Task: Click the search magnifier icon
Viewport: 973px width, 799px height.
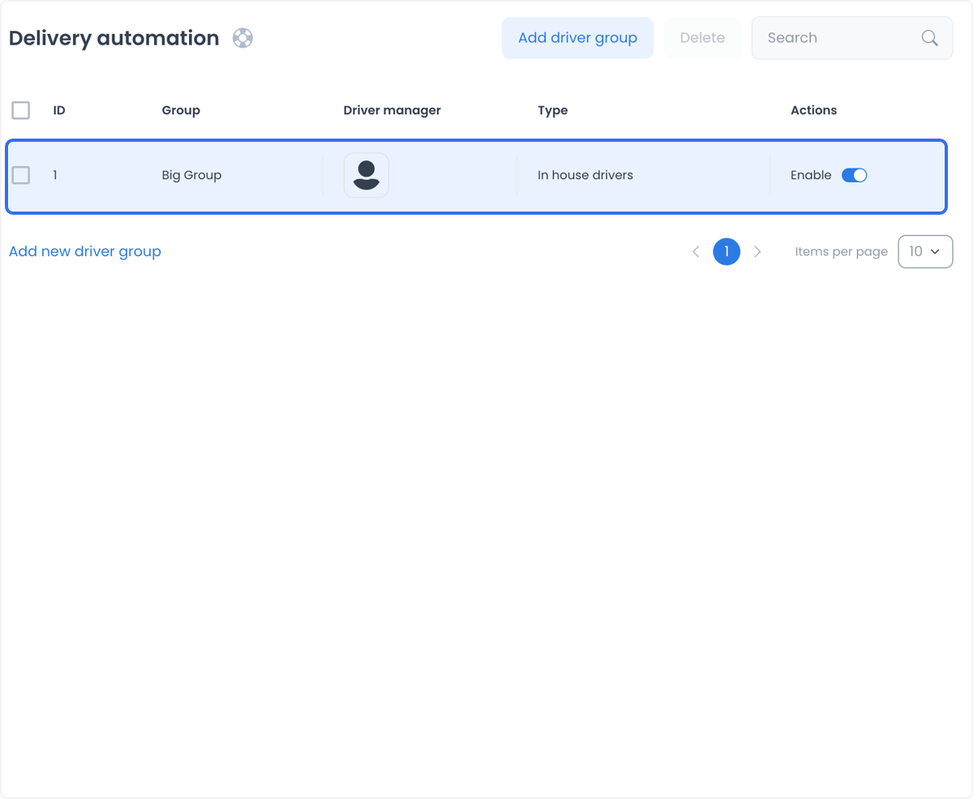Action: pos(930,38)
